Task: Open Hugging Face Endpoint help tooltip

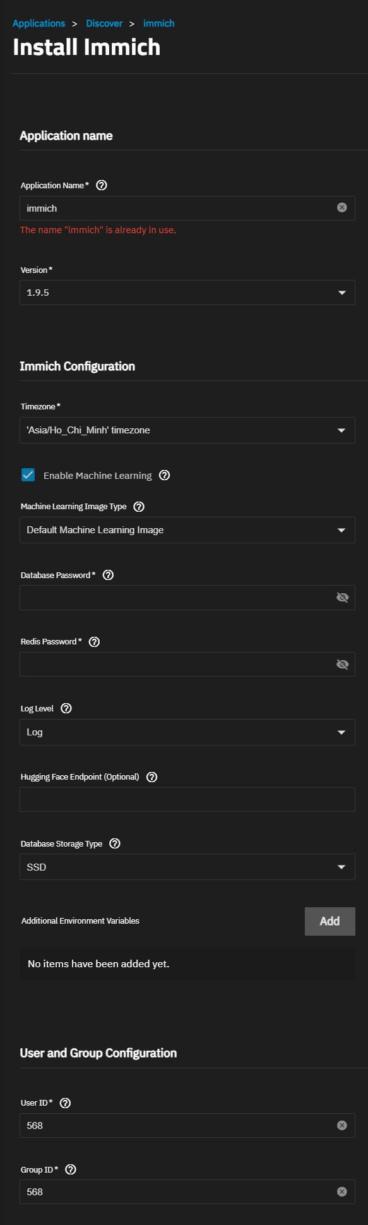Action: click(x=151, y=777)
